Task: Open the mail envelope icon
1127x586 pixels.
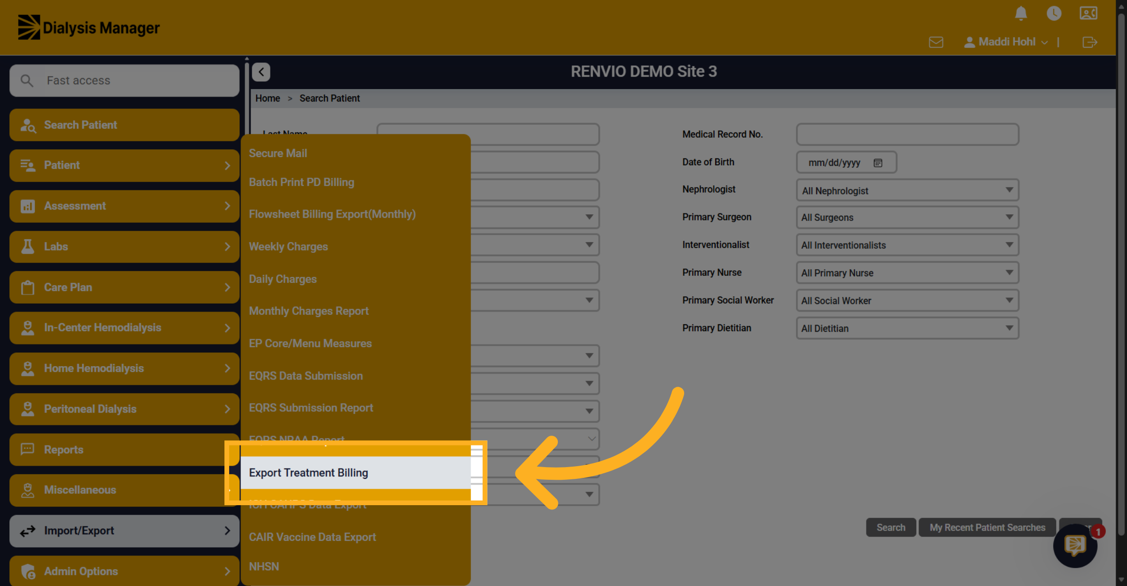Action: (x=936, y=42)
